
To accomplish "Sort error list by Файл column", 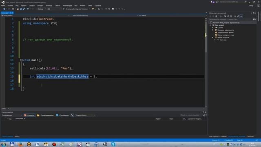I will (x=171, y=119).
